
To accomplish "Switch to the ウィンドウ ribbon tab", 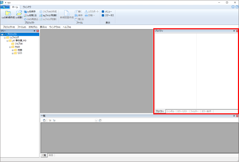I will tap(27, 7).
